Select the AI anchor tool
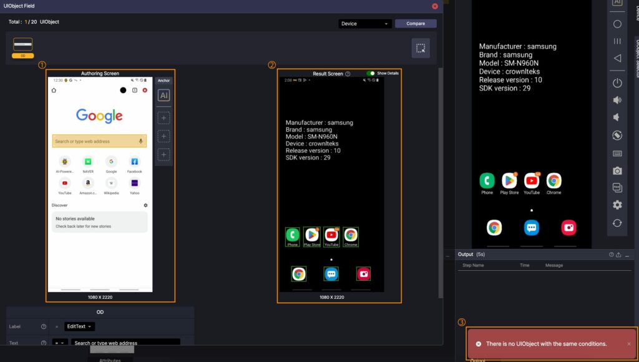Viewport: 639px width, 362px height. click(x=164, y=95)
